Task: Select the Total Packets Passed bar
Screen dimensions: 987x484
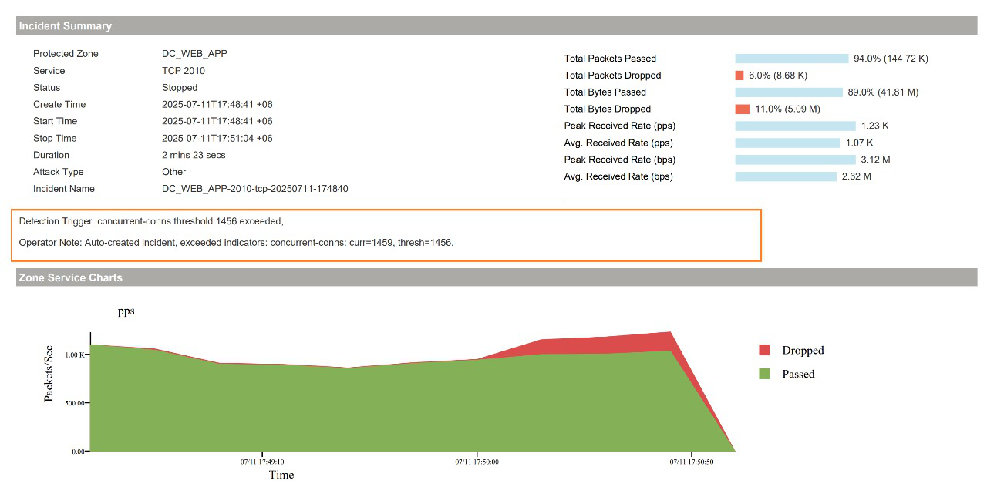Action: coord(791,59)
